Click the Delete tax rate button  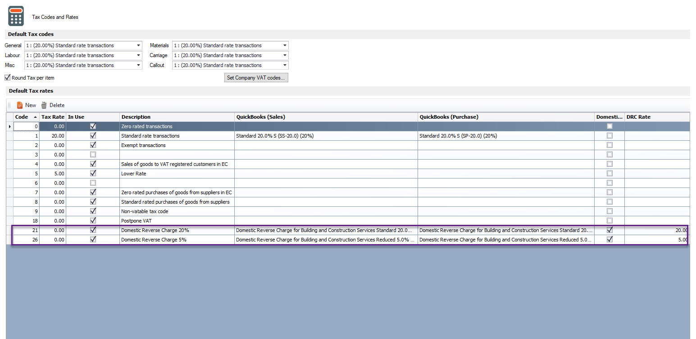point(53,105)
